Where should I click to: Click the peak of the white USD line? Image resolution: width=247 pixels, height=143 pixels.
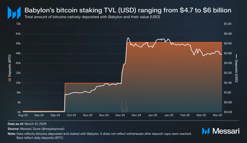tap(128, 38)
